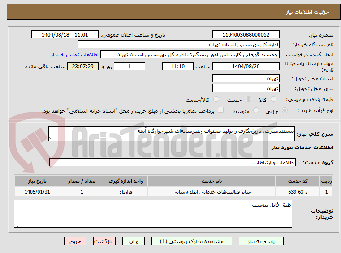Click the ساعت باقی مانده label
The width and height of the screenshot is (341, 253).
pyautogui.click(x=45, y=67)
